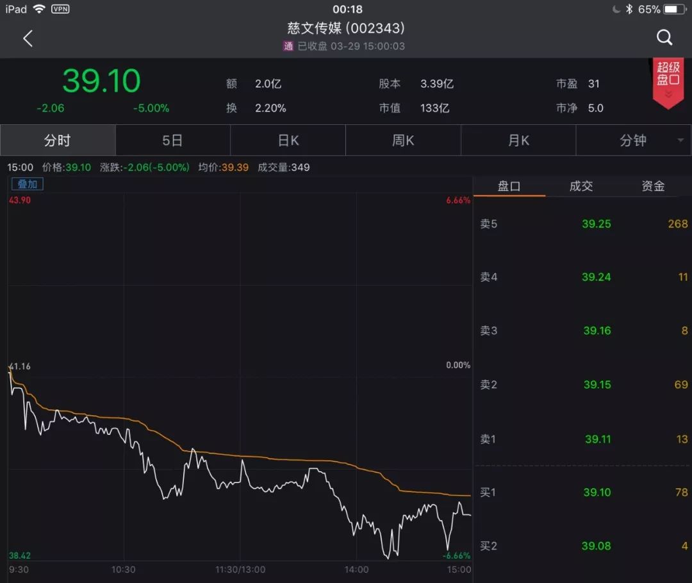Screen dimensions: 692x583
Task: Tap the 市净 P/B value 5.0
Action: [595, 108]
